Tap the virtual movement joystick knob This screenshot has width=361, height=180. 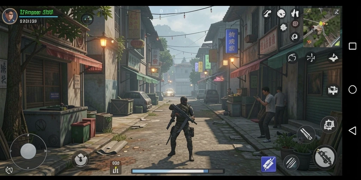pyautogui.click(x=28, y=152)
